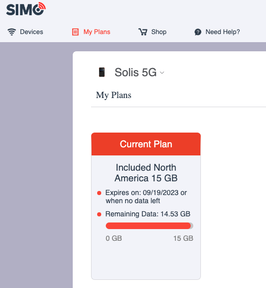Click the red My Plans list icon
The height and width of the screenshot is (288, 266).
click(75, 32)
